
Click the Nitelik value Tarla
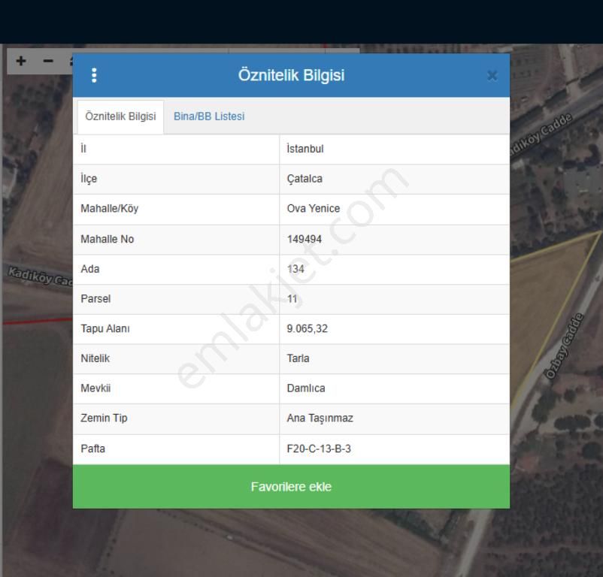point(298,358)
